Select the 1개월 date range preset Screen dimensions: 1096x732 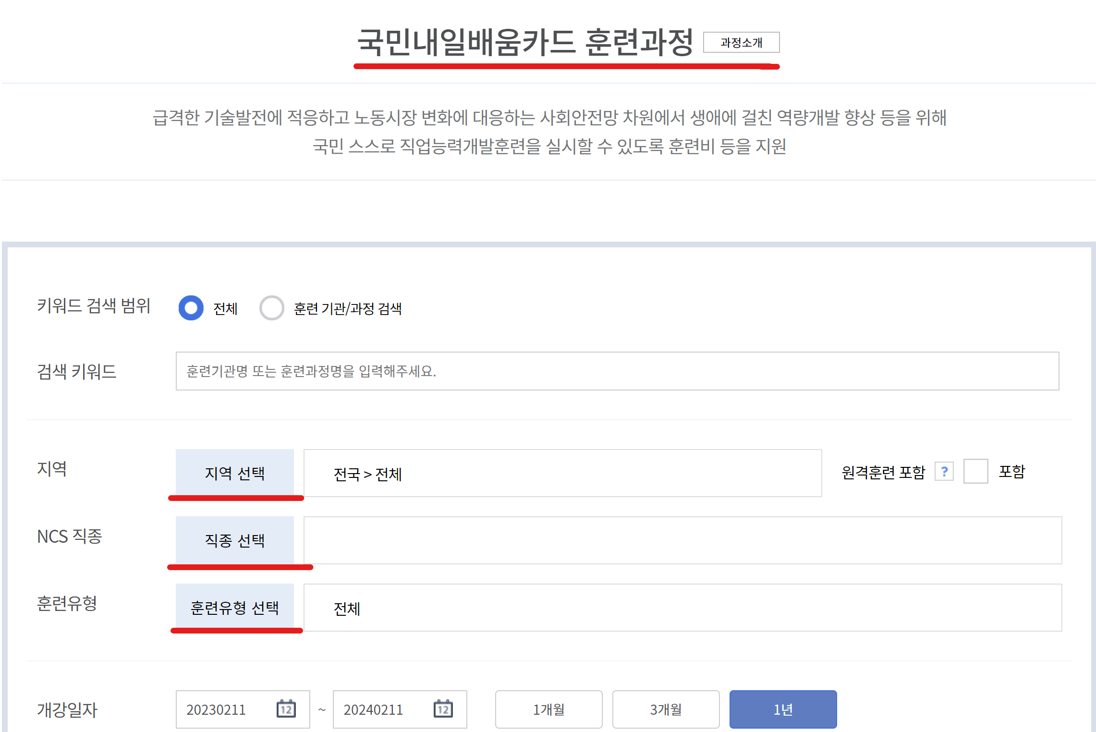coord(548,709)
